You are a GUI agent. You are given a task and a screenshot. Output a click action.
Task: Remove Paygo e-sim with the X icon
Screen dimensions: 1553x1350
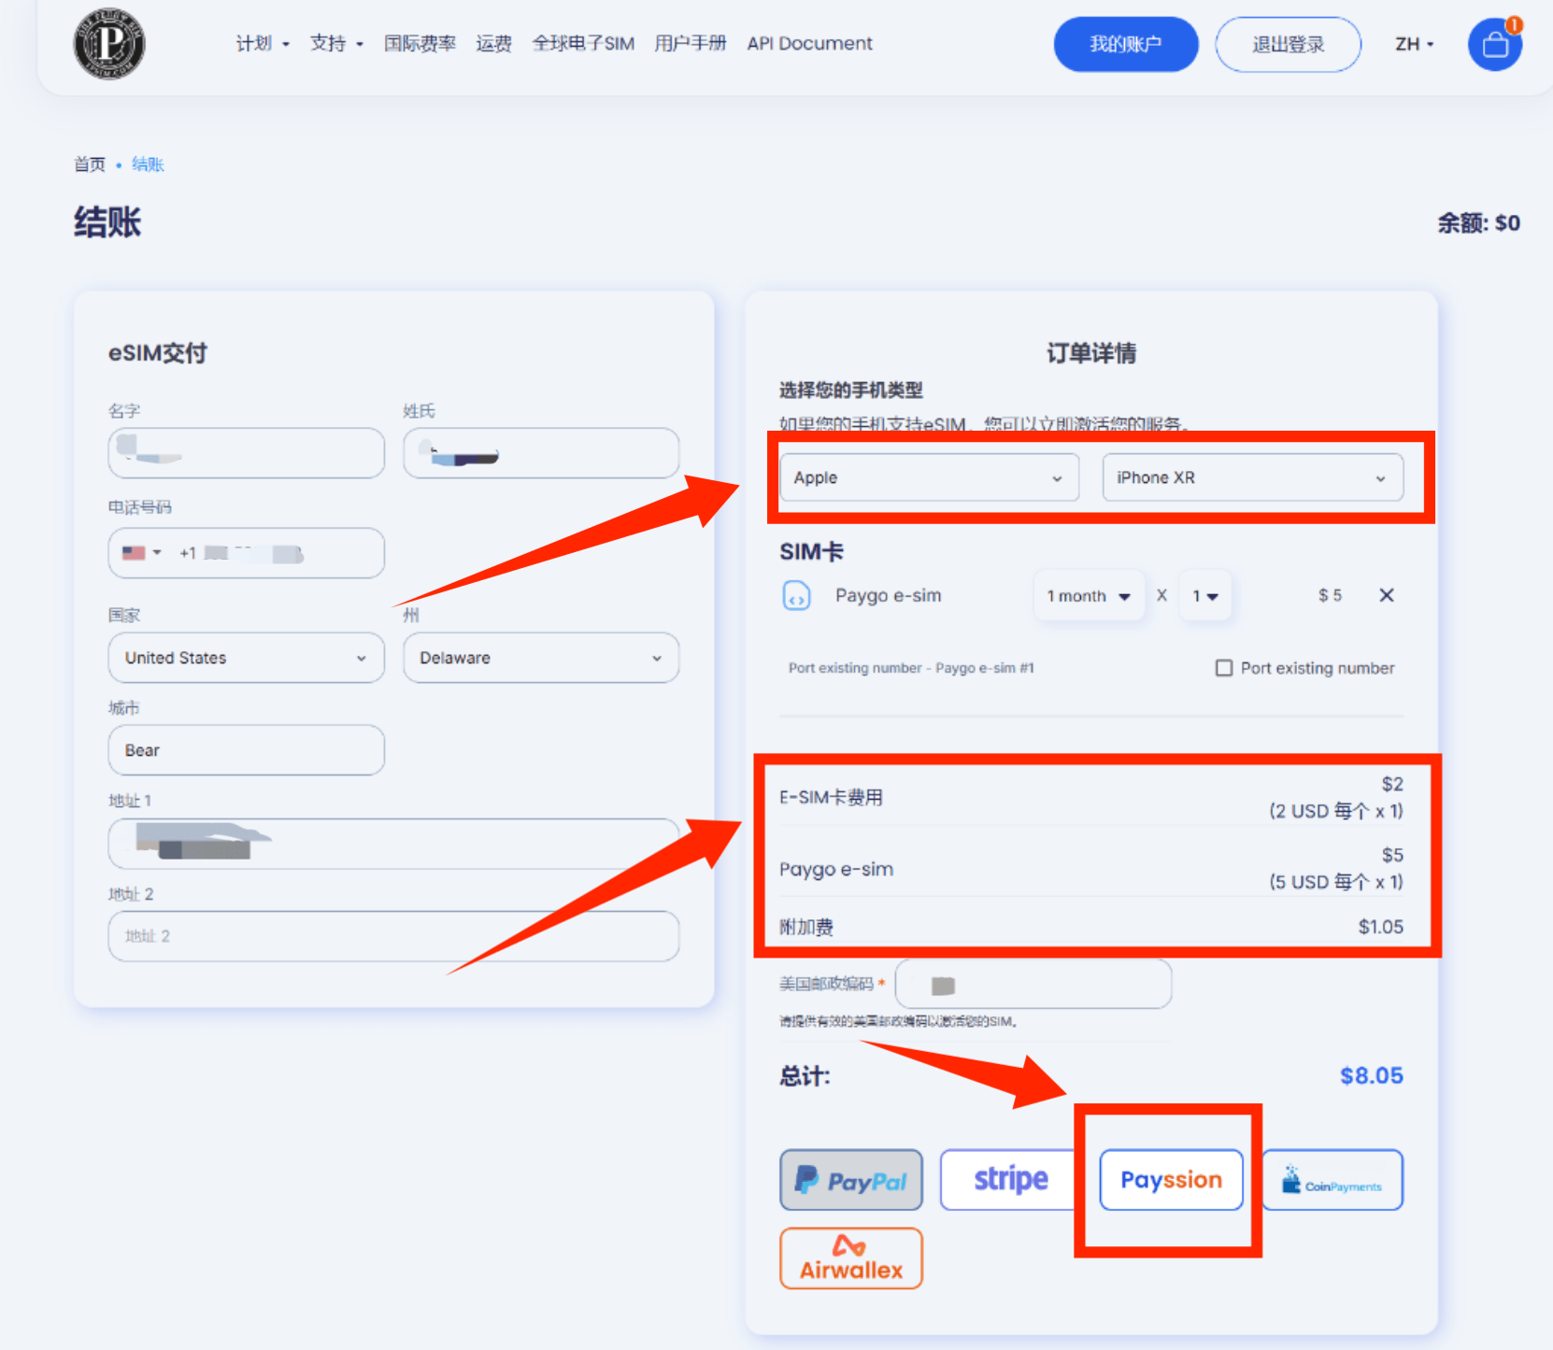(x=1387, y=595)
